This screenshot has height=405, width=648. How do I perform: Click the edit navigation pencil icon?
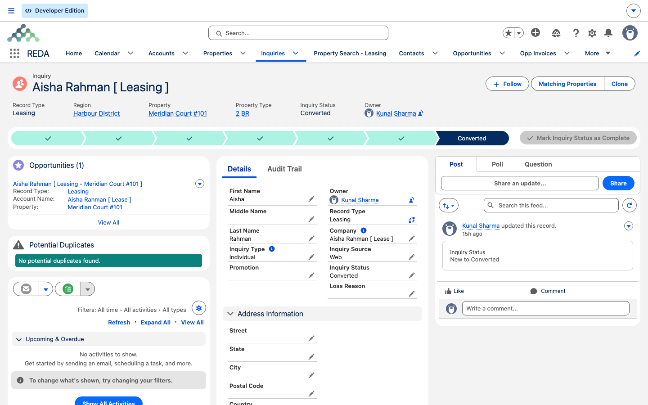coord(637,54)
